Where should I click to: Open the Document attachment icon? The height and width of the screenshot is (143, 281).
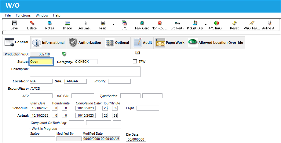[x=85, y=23]
